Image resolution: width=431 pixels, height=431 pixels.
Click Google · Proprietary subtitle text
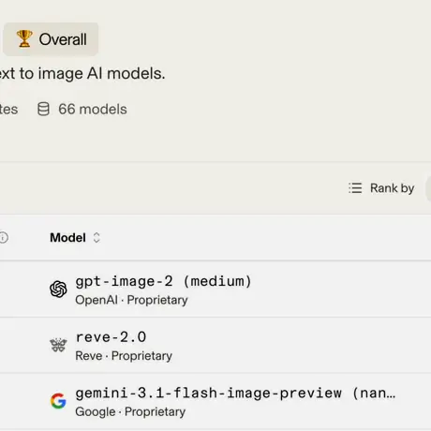pos(130,412)
